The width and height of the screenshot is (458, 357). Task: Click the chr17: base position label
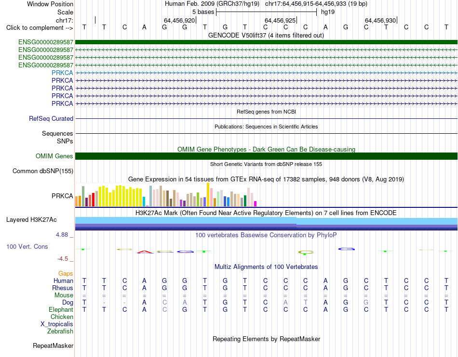coord(65,20)
